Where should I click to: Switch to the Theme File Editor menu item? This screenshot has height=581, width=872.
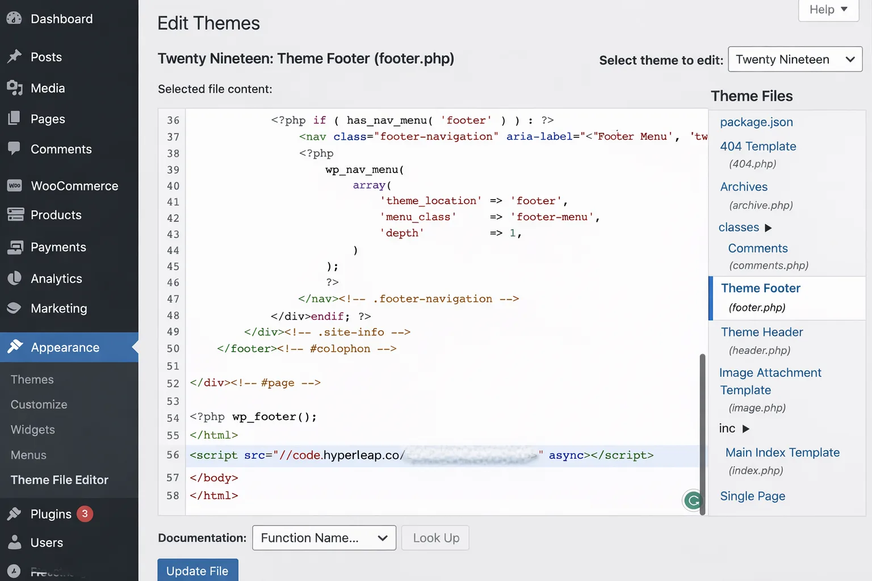point(59,479)
